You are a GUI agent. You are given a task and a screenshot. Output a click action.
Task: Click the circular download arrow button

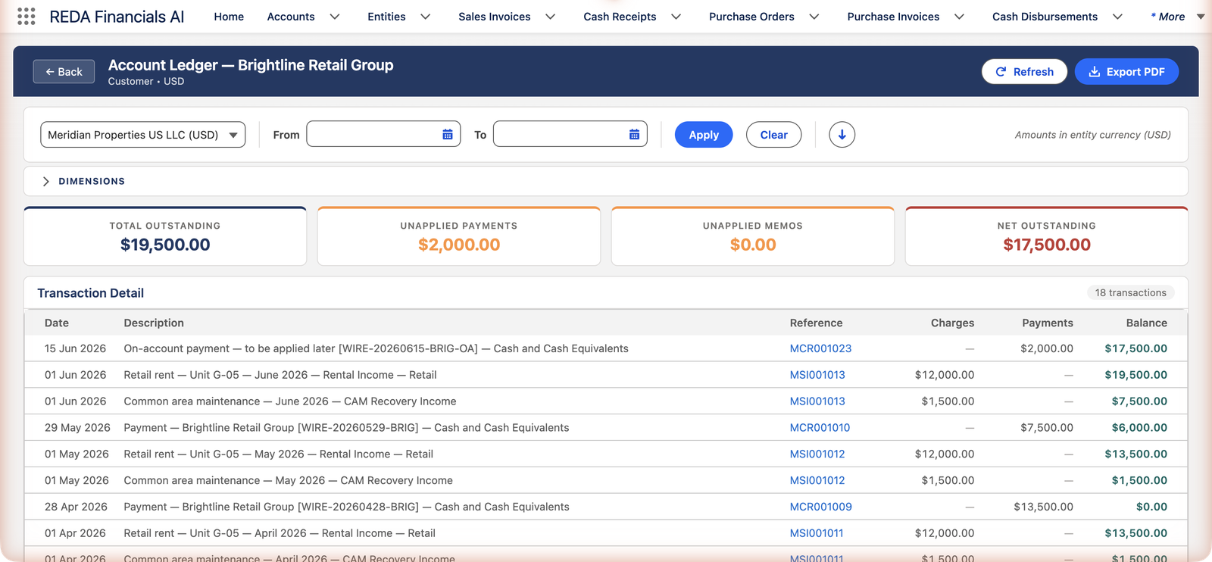coord(842,135)
